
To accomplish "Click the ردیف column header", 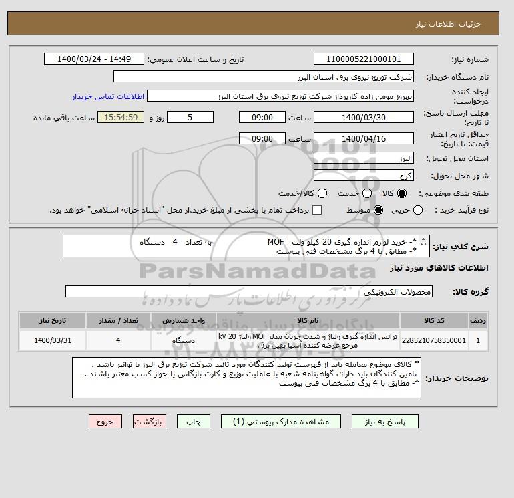I will [x=478, y=320].
